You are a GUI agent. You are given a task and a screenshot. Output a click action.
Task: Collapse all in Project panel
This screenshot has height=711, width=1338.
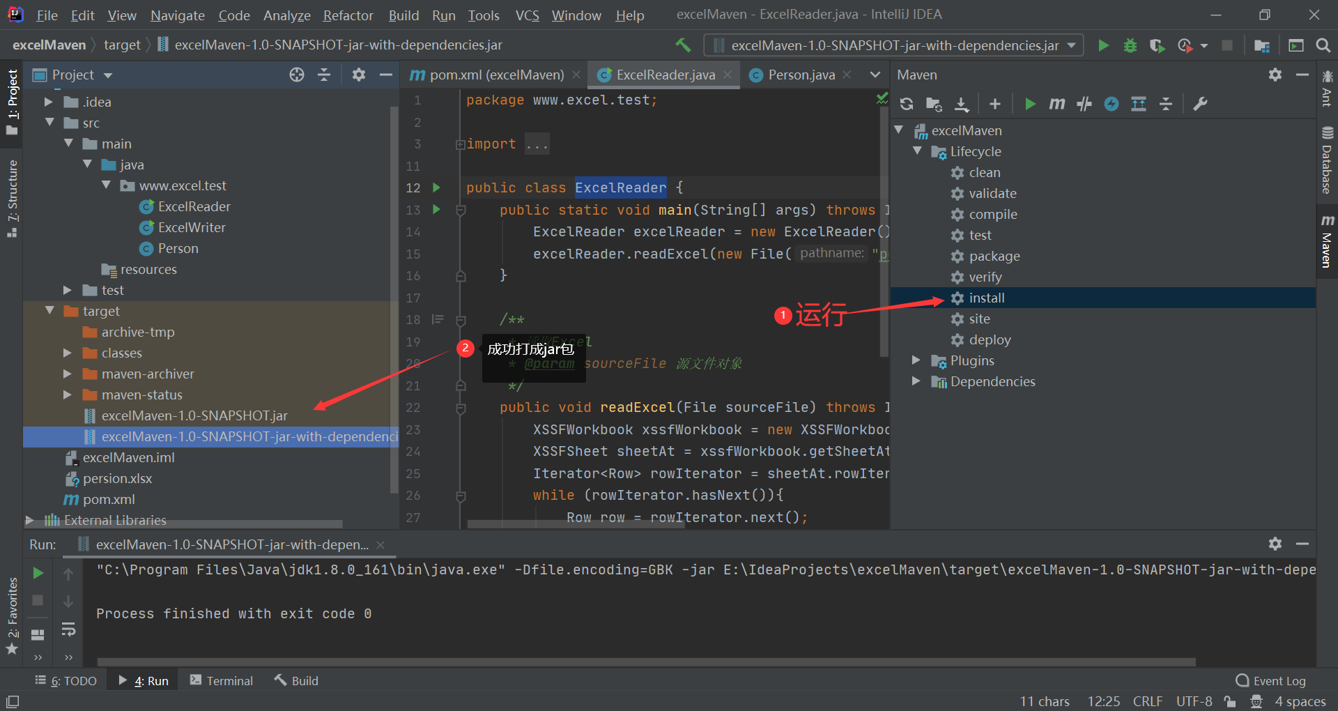(x=324, y=75)
